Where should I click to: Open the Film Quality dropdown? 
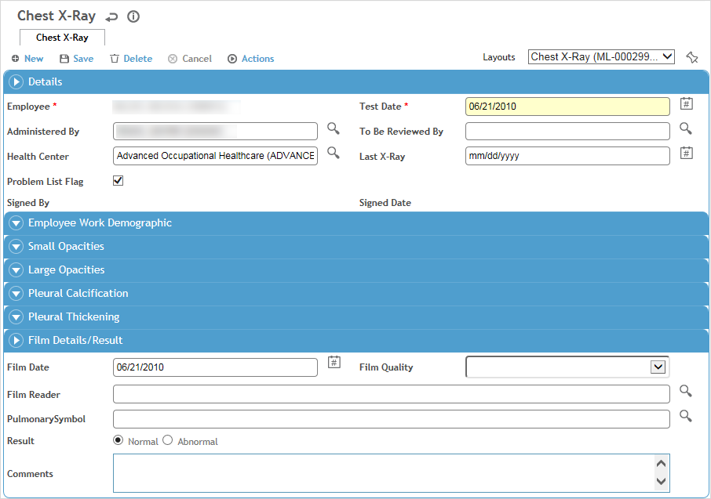pos(567,367)
